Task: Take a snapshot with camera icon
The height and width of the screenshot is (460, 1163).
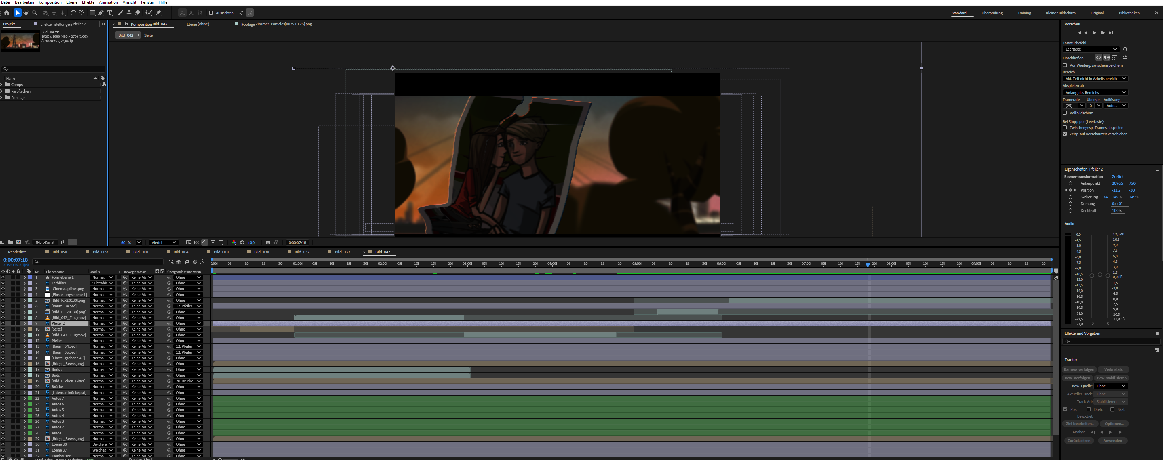Action: [268, 242]
